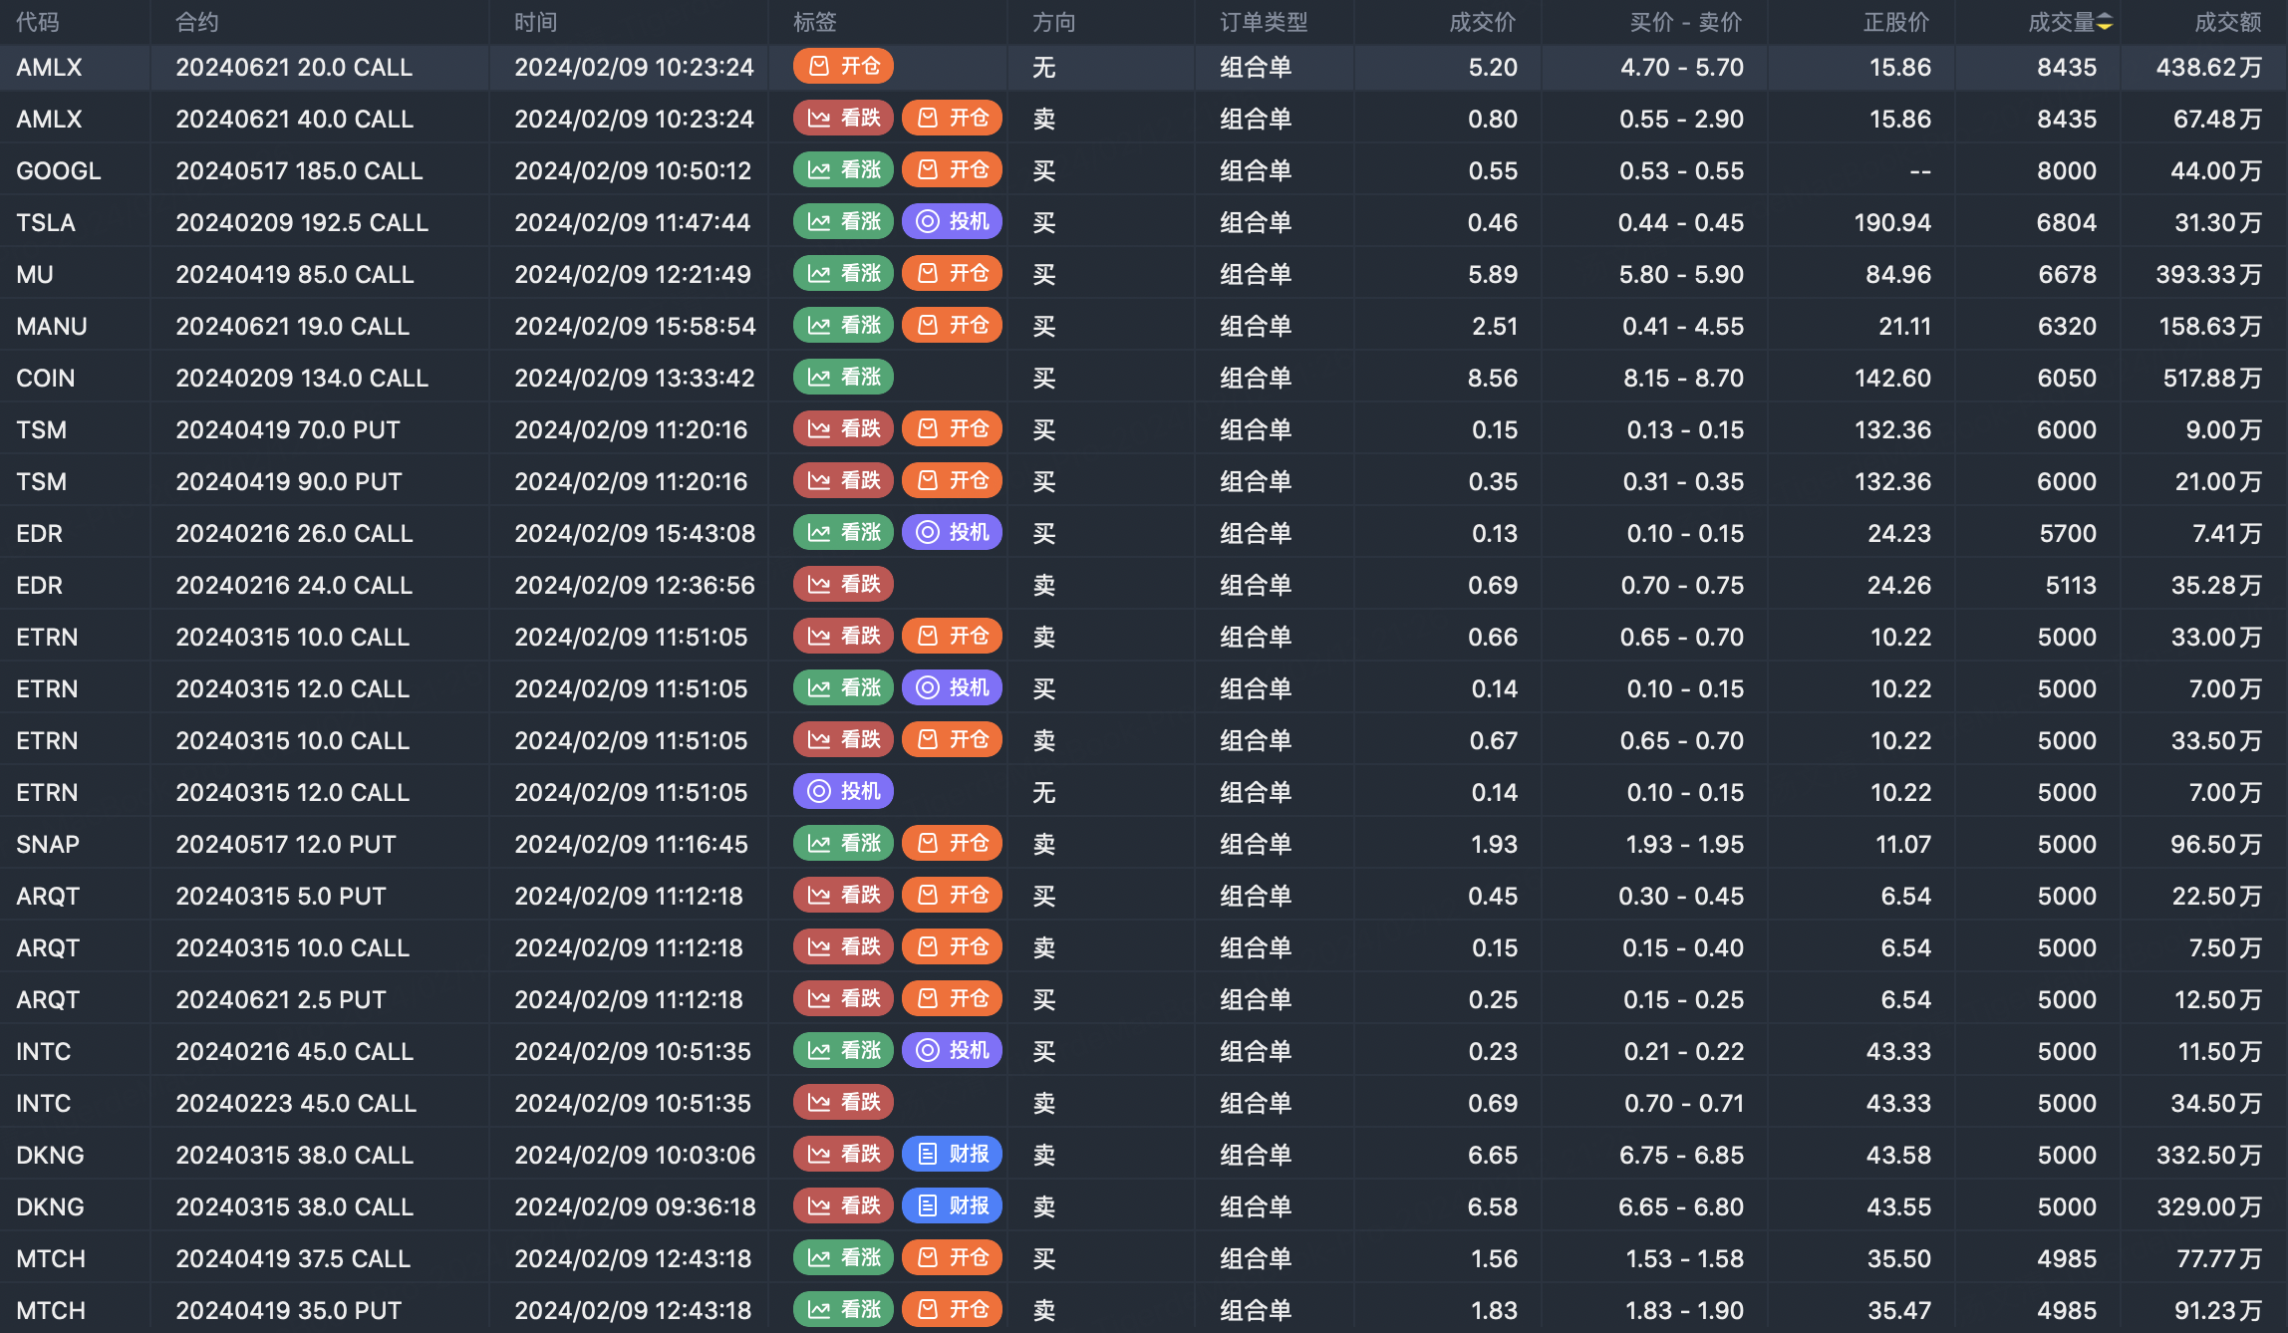
Task: Click 看涨 tag on the GOOGL row
Action: (x=843, y=170)
